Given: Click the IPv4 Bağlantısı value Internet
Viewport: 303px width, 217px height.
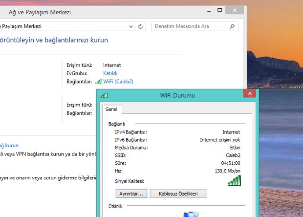Looking at the screenshot, I should point(231,132).
